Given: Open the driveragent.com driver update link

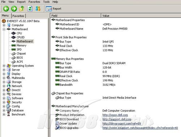Looking at the screenshot, I should coord(122,124).
